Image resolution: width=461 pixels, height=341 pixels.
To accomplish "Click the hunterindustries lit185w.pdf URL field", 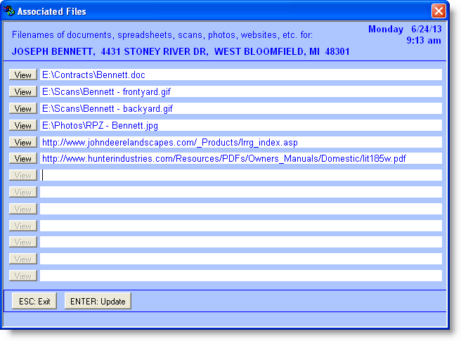I will pos(240,159).
